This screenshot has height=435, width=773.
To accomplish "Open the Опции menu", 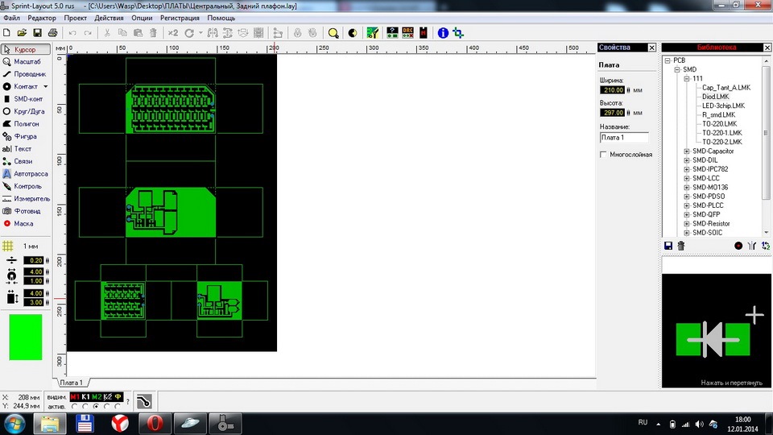I will 142,18.
